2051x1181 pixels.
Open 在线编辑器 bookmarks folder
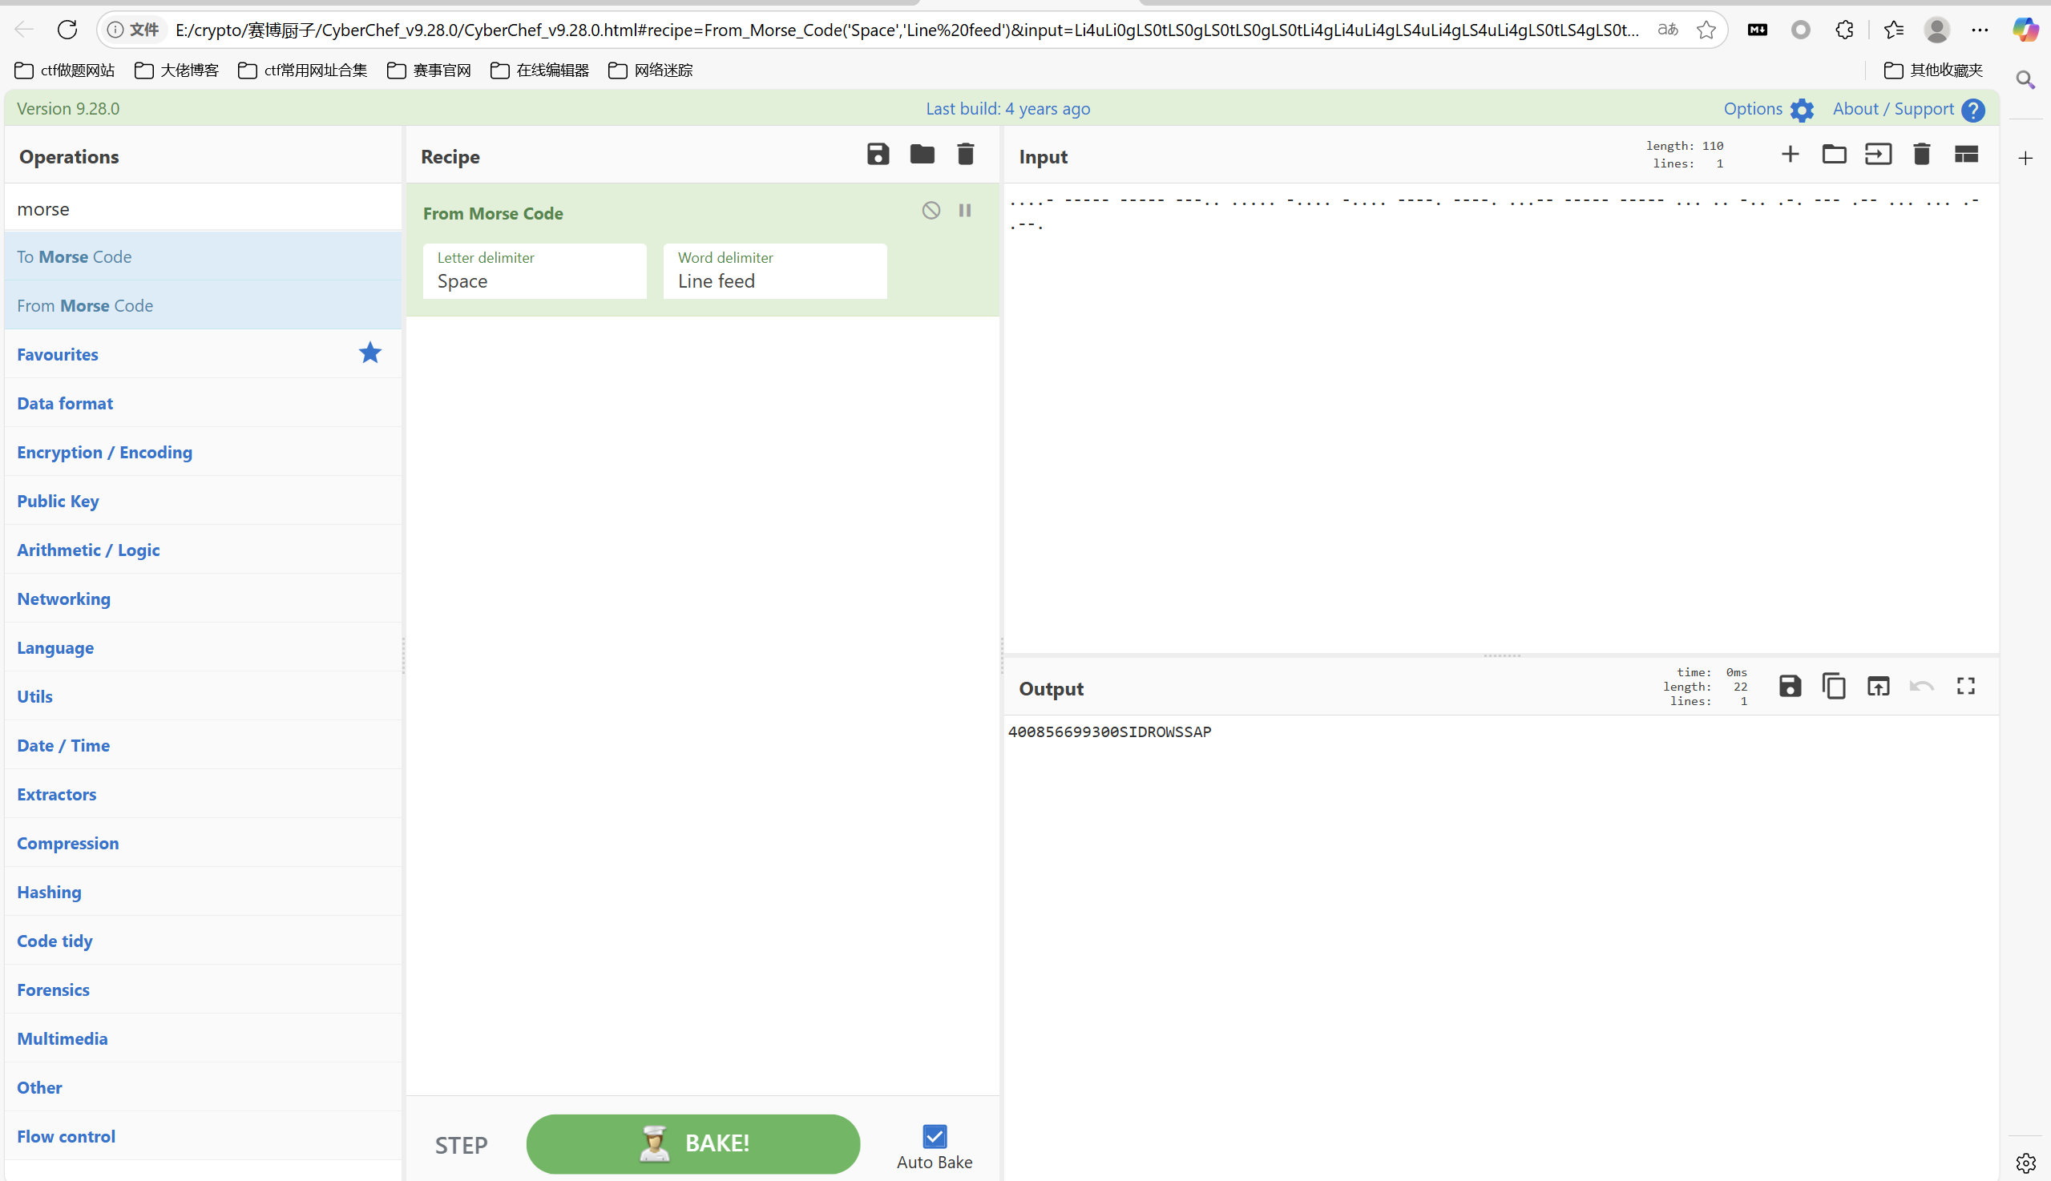coord(539,71)
